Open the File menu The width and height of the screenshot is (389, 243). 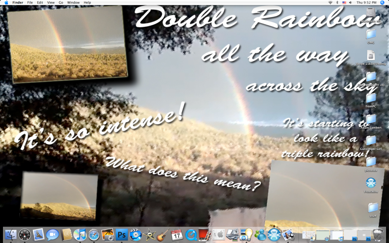coord(30,3)
